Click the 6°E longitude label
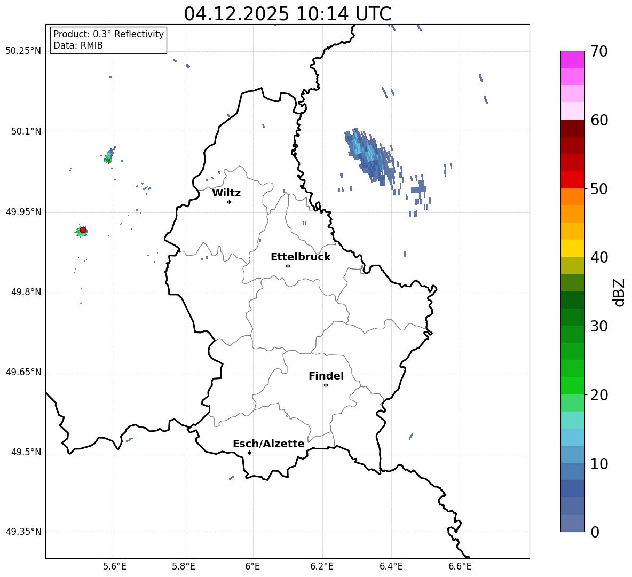 [252, 567]
